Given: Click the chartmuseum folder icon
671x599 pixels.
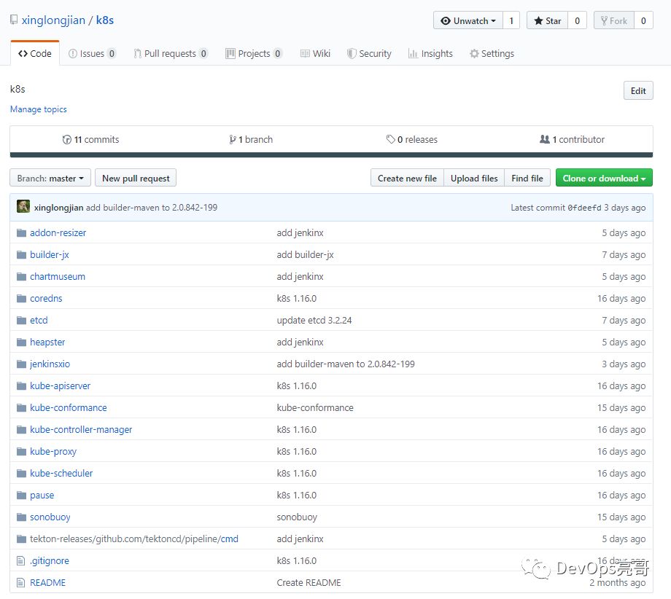Looking at the screenshot, I should click(x=21, y=276).
